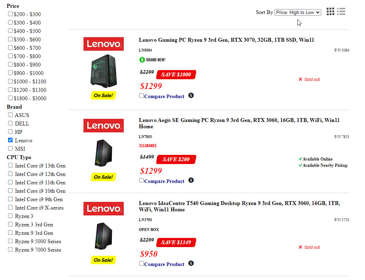The height and width of the screenshot is (280, 365).
Task: Open the Sort By dropdown
Action: tap(298, 12)
